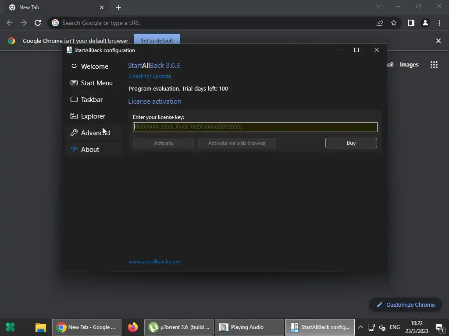Open the www.startallback.com link

pyautogui.click(x=154, y=262)
